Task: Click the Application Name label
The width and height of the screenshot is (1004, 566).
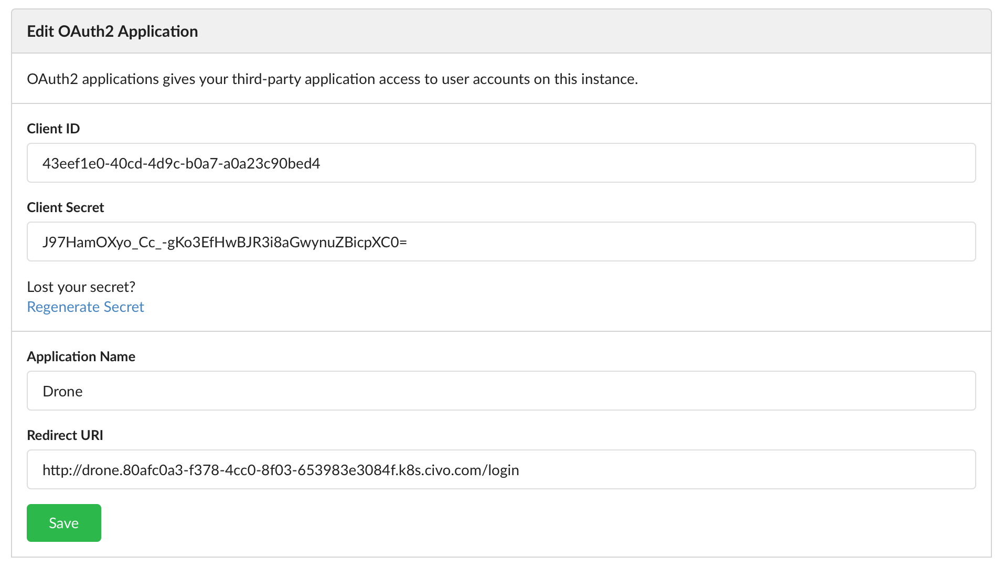Action: coord(81,357)
